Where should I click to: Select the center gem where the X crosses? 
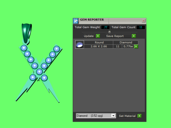pos(39,72)
